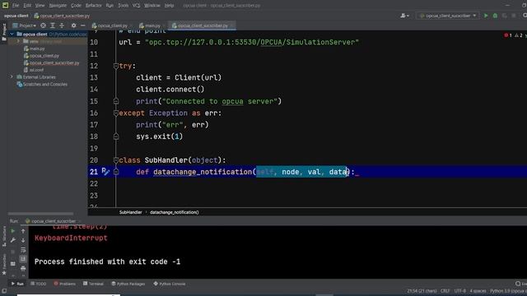
Task: Close the opcua_client_sucscriber.py editor tab
Action: [232, 25]
